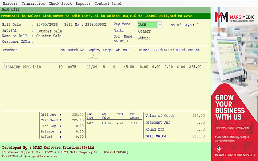The width and height of the screenshot is (258, 161).
Task: Select the Bill No value SB19000002
Action: click(96, 25)
